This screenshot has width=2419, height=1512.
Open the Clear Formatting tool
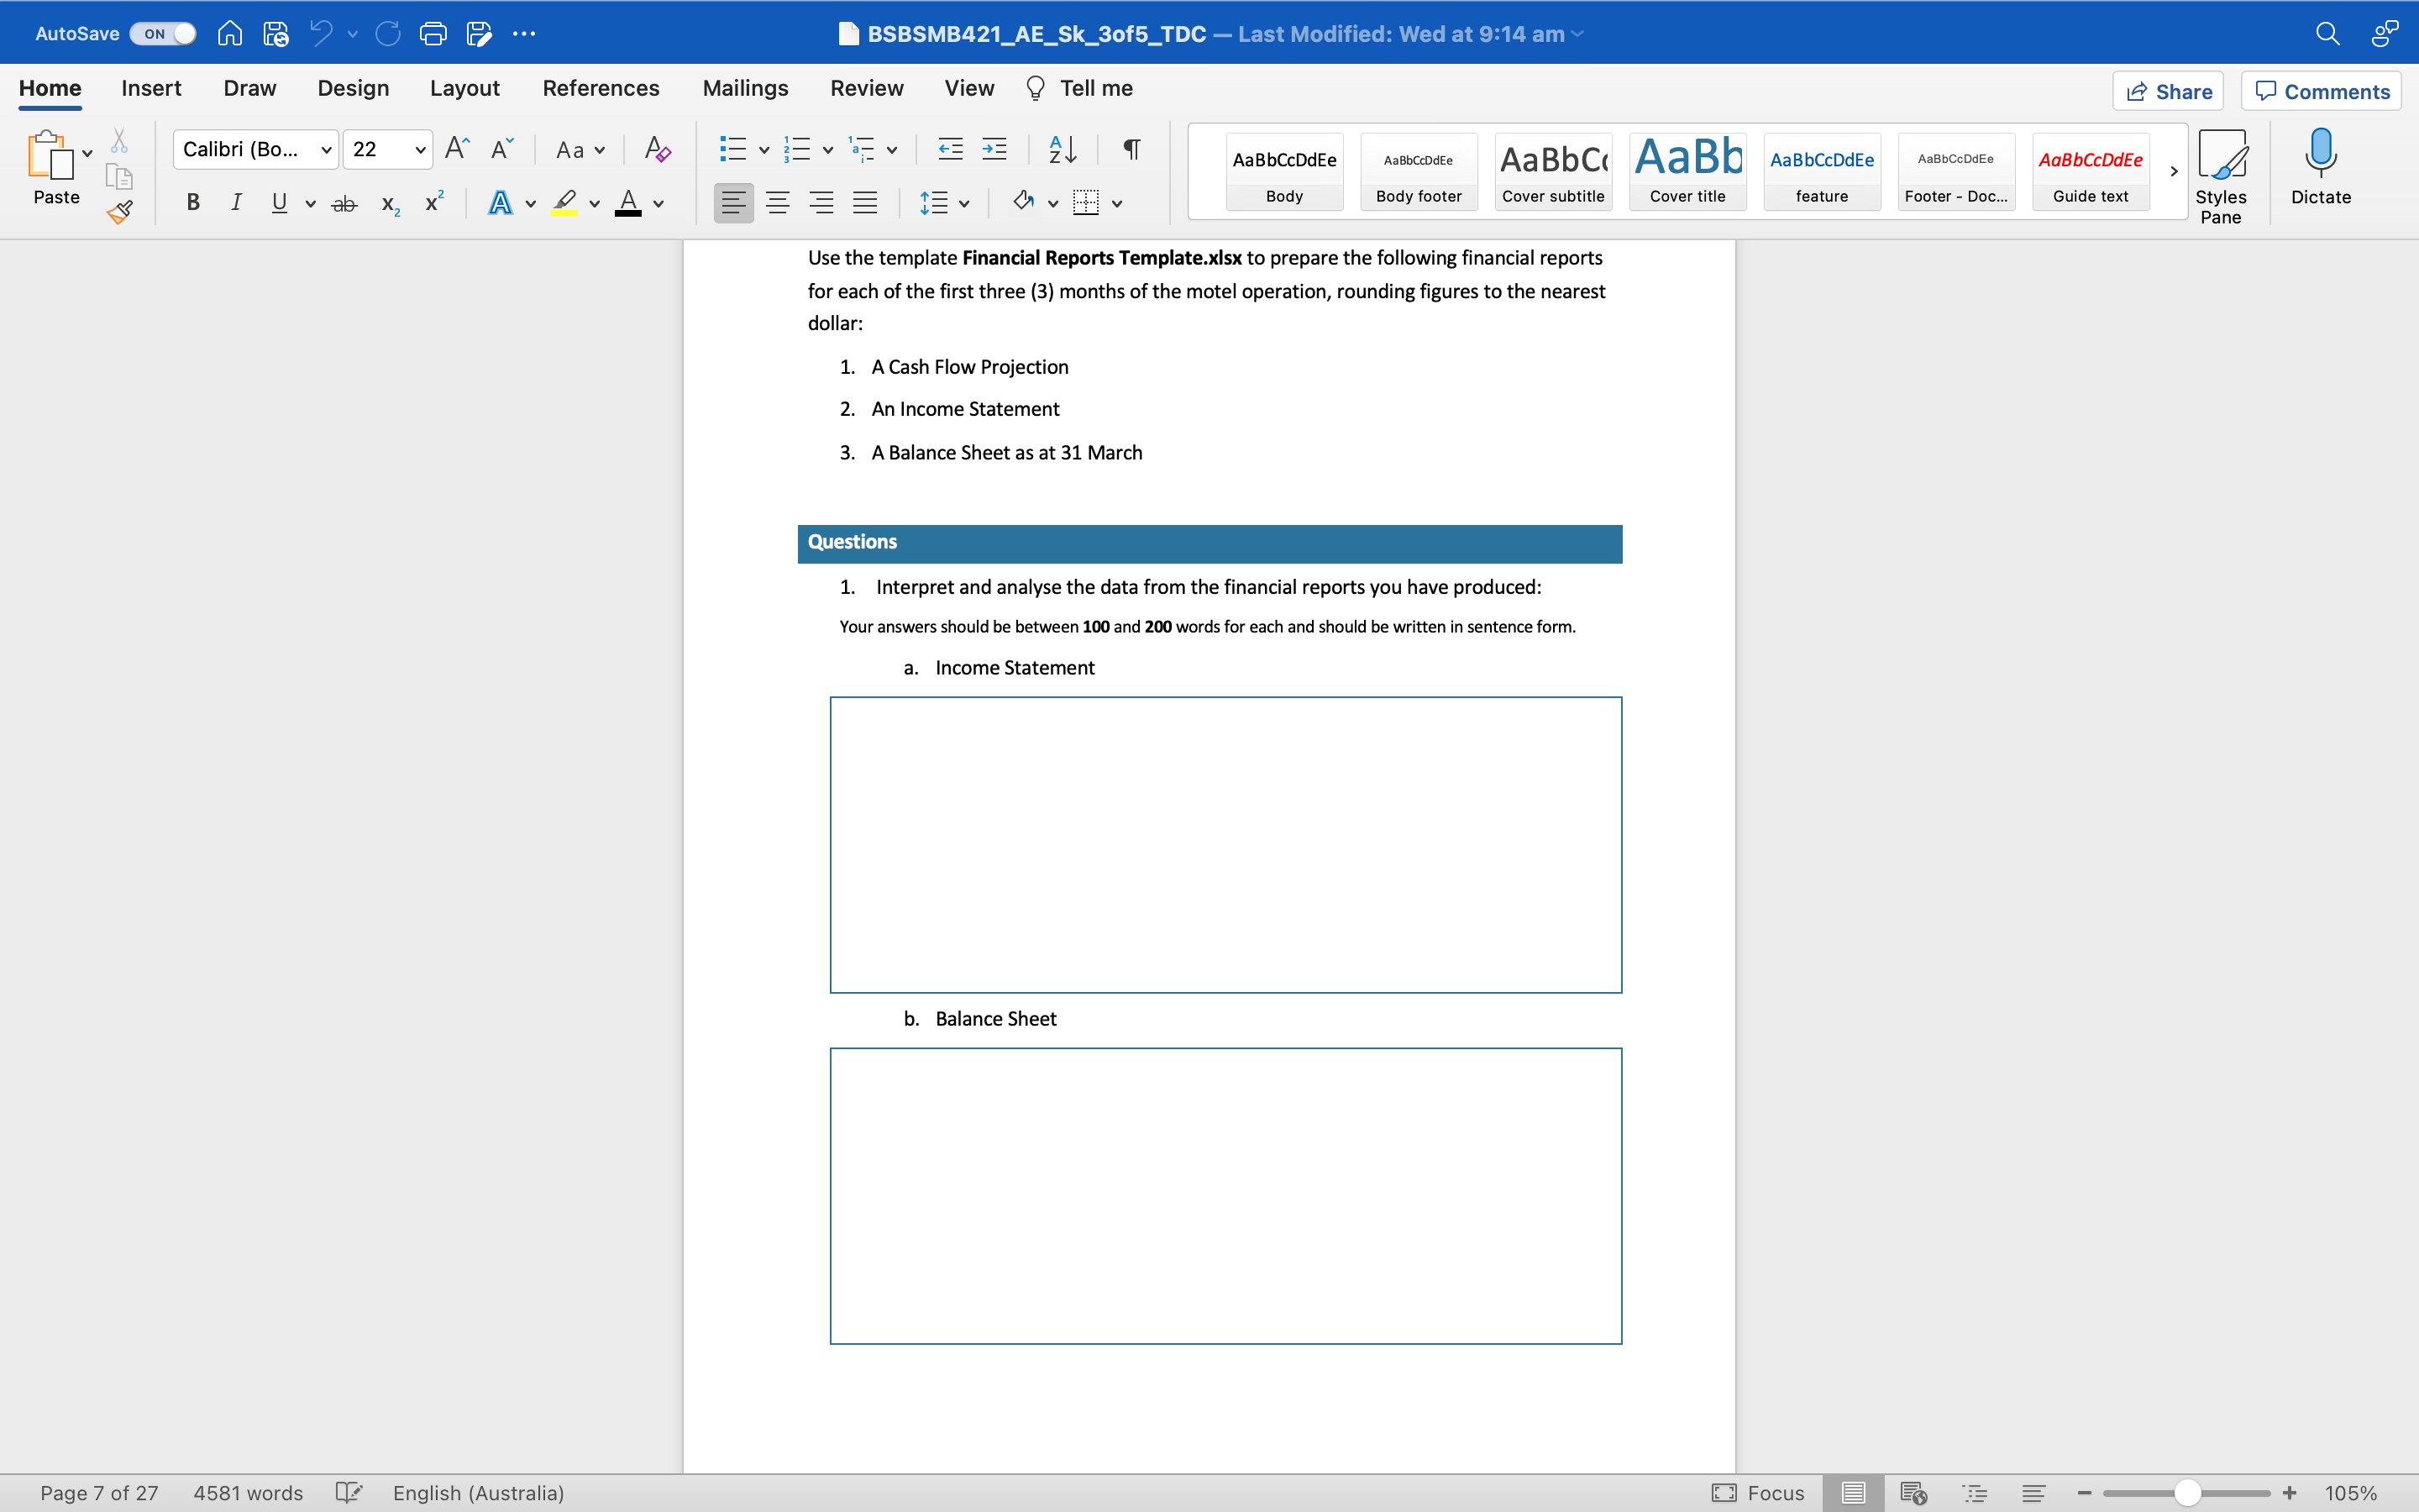(656, 149)
